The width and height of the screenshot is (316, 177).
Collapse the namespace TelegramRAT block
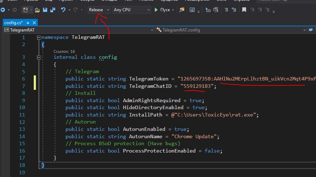39,37
